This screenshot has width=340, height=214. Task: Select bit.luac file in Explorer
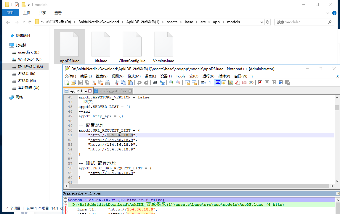[101, 47]
